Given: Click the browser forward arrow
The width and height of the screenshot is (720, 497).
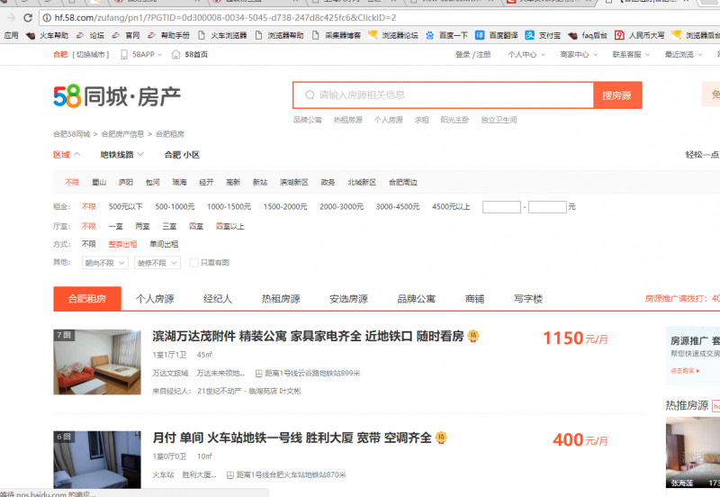Looking at the screenshot, I should click(12, 18).
